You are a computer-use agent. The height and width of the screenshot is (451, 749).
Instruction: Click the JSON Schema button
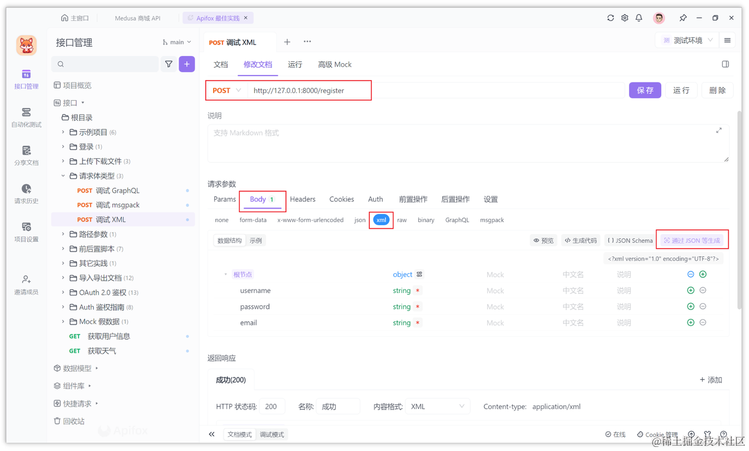point(630,240)
